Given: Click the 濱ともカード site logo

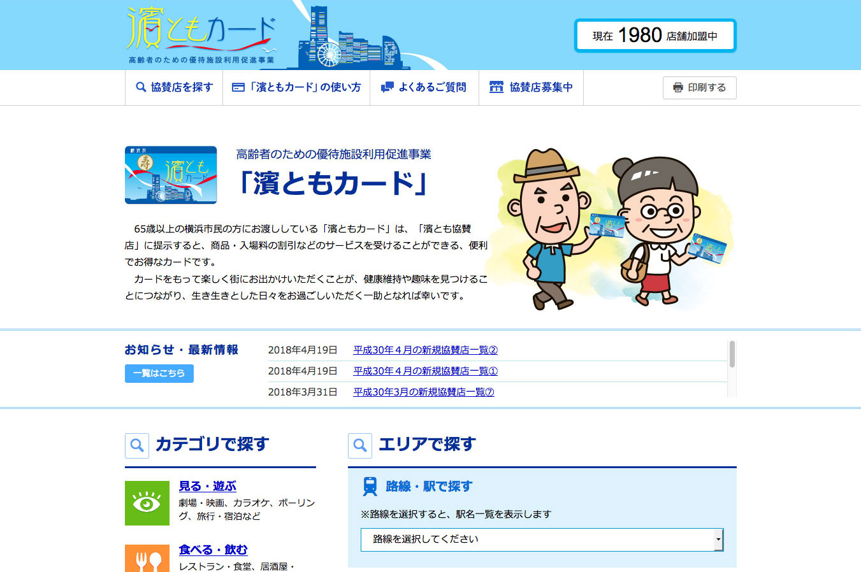Looking at the screenshot, I should coord(202,34).
